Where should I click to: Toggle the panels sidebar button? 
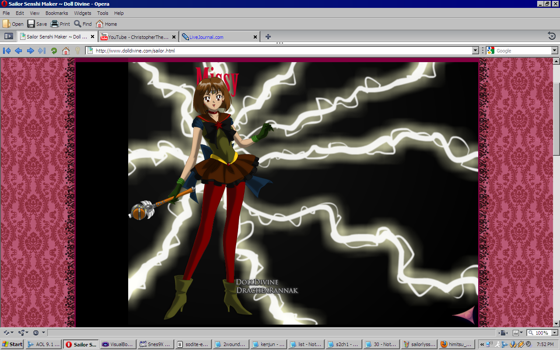coord(8,36)
